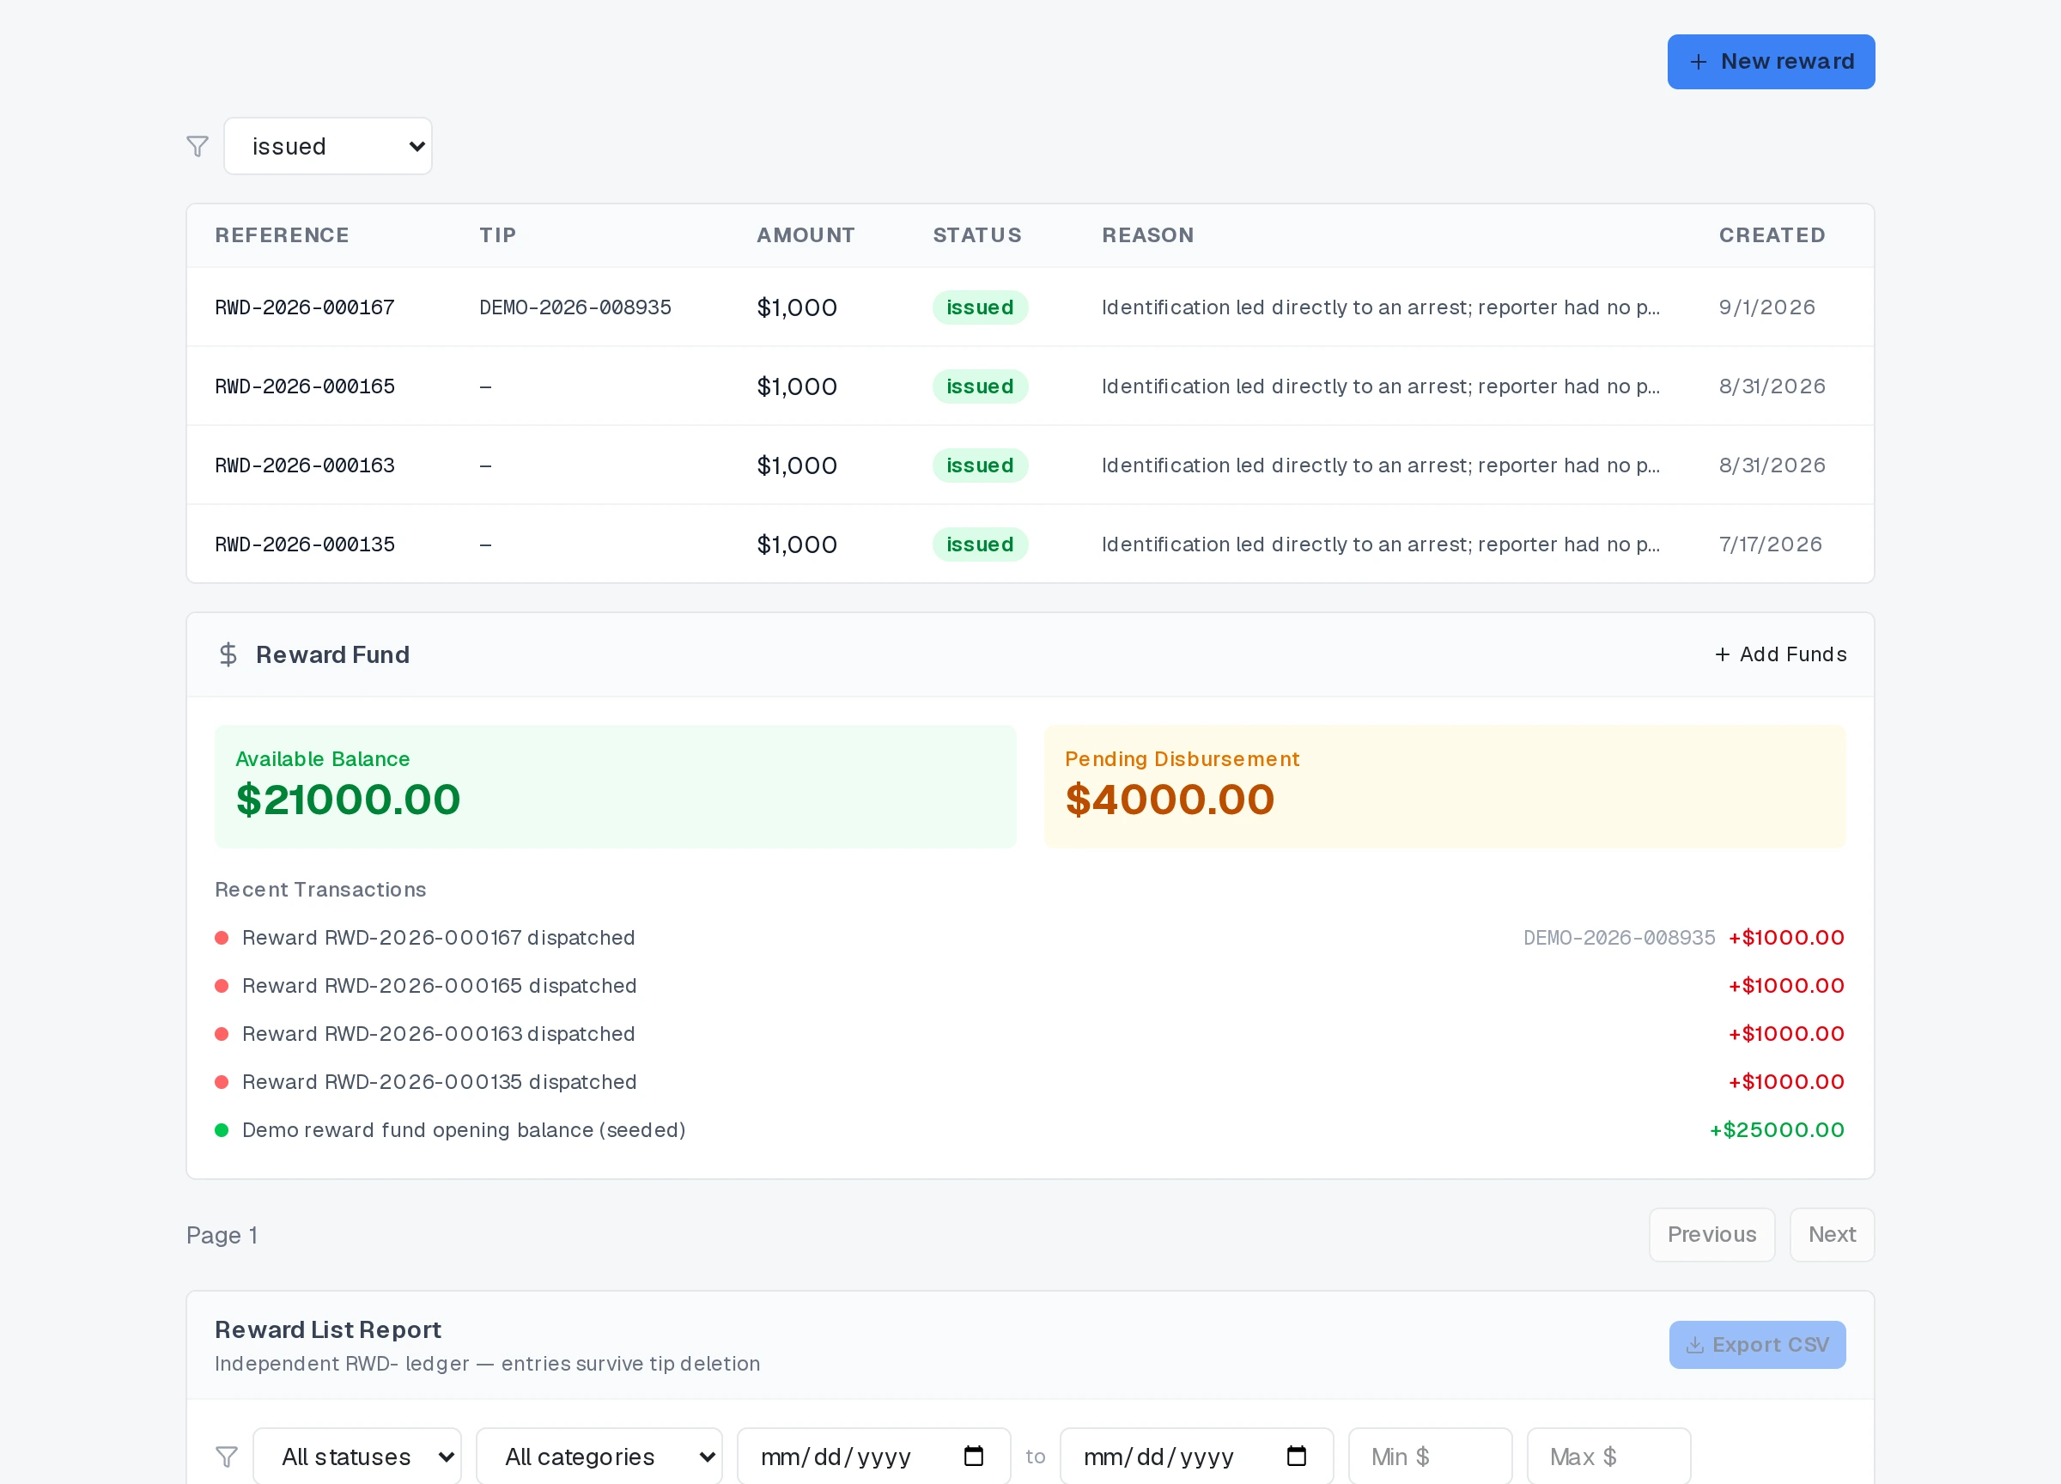Click the end date mm/dd/yyyy field
This screenshot has height=1484, width=2061.
pos(1197,1457)
